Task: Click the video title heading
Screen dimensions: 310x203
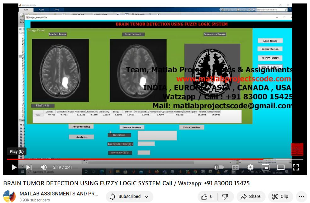Action: click(126, 183)
